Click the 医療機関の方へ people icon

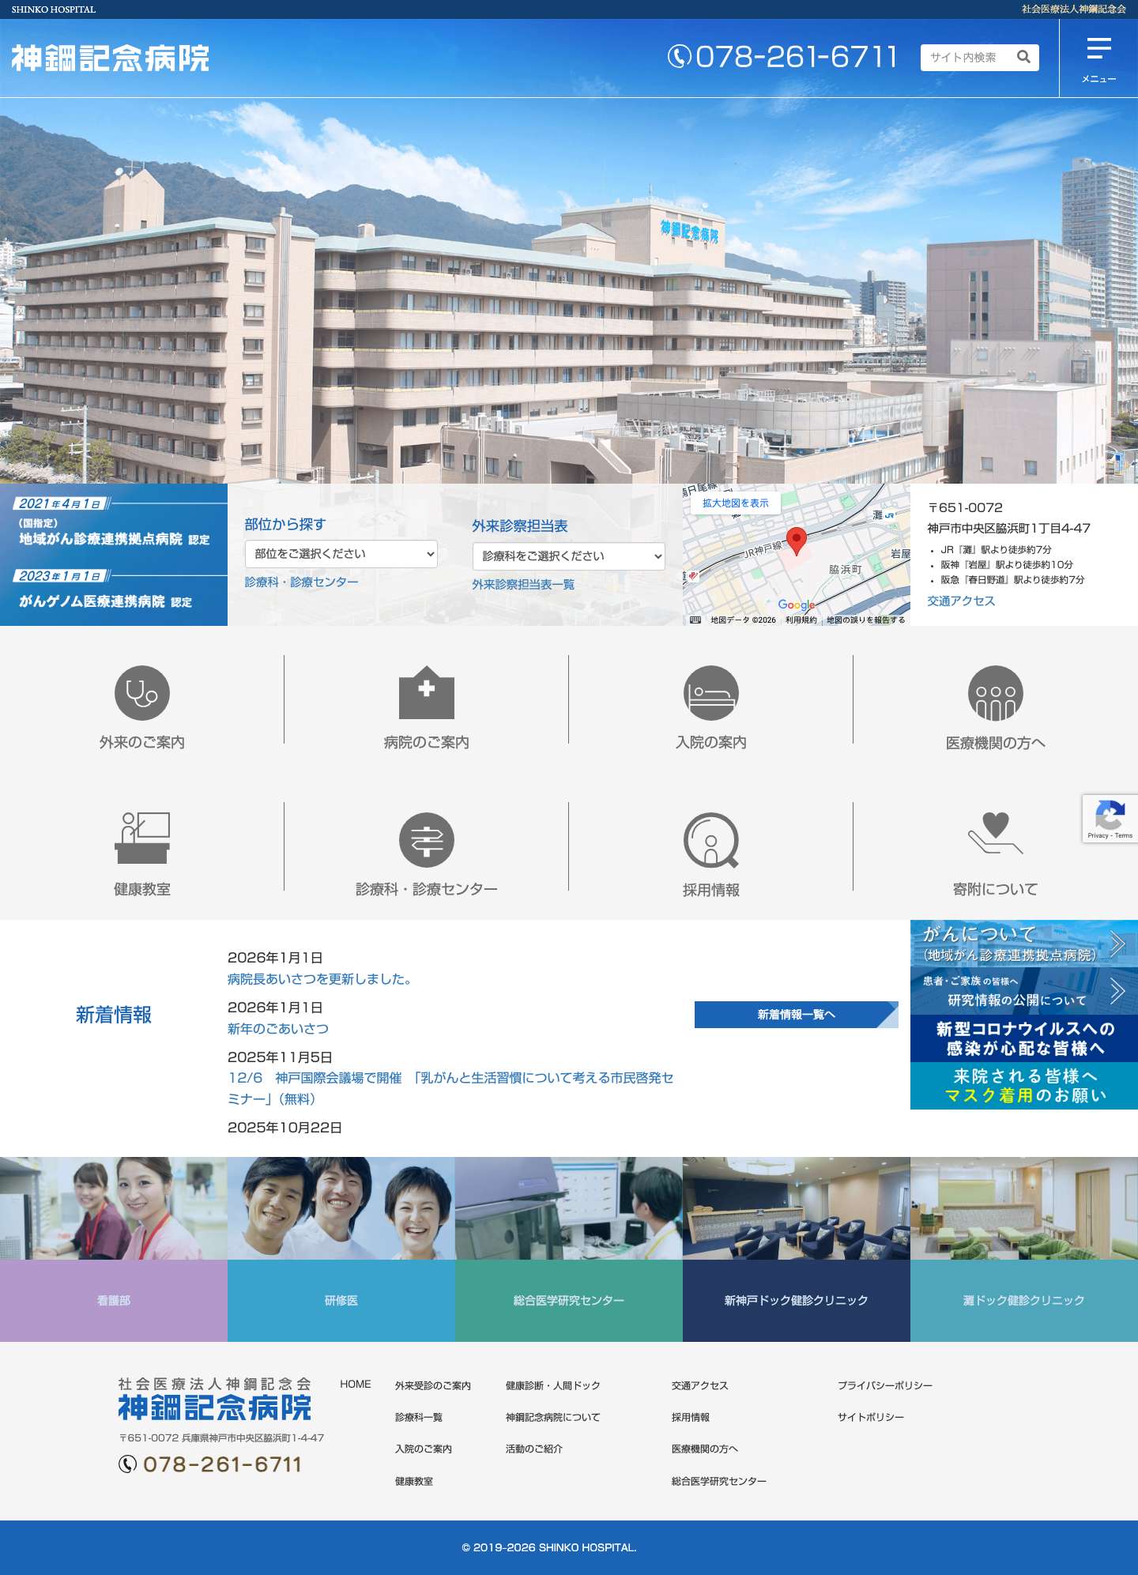996,693
